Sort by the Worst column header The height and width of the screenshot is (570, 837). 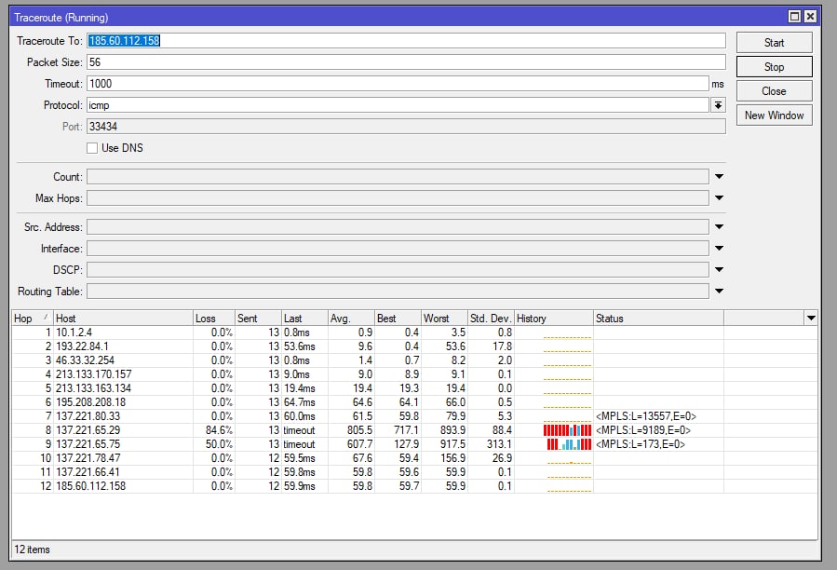point(445,319)
